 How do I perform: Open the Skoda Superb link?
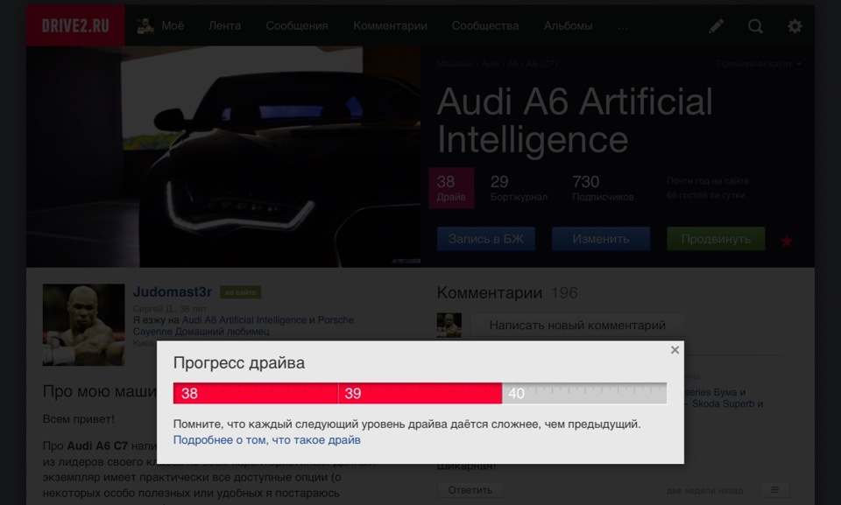(724, 403)
